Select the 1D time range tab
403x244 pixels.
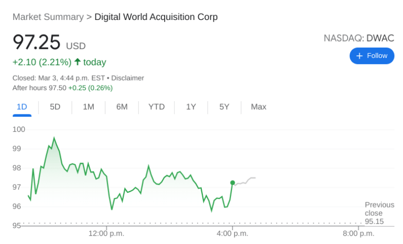22,107
